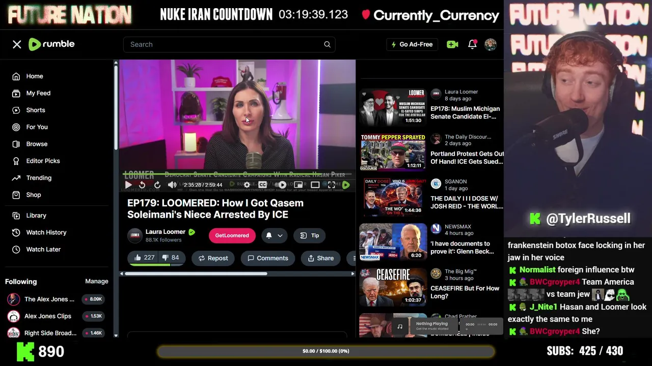Viewport: 652px width, 366px height.
Task: Play the video with the play button
Action: [x=128, y=185]
